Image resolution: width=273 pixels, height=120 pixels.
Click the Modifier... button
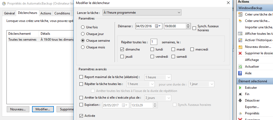pos(43,109)
